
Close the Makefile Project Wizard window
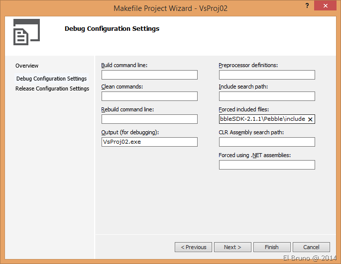click(326, 6)
